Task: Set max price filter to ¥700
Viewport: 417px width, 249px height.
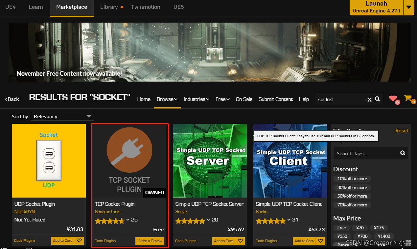Action: click(362, 236)
